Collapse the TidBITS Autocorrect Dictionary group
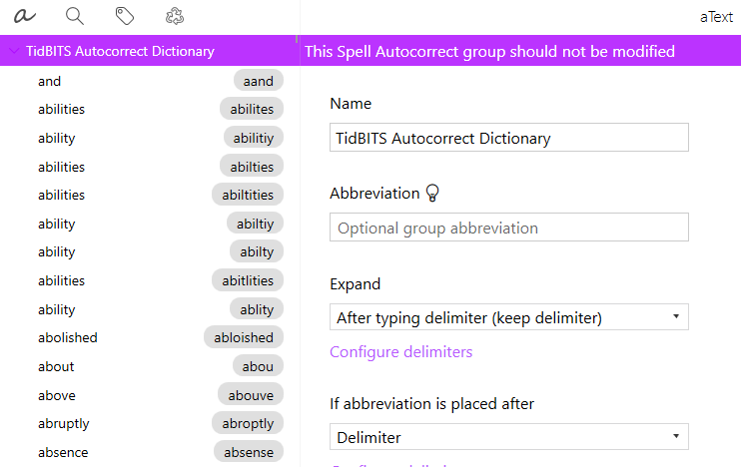 click(x=14, y=51)
